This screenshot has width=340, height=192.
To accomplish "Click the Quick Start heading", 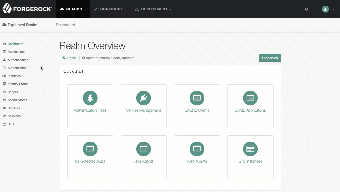I will (x=73, y=71).
